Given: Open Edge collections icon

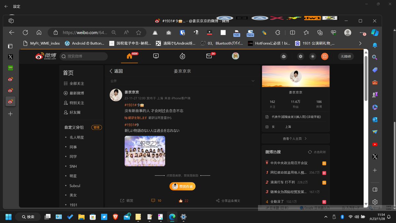Looking at the screenshot, I should tap(320, 32).
